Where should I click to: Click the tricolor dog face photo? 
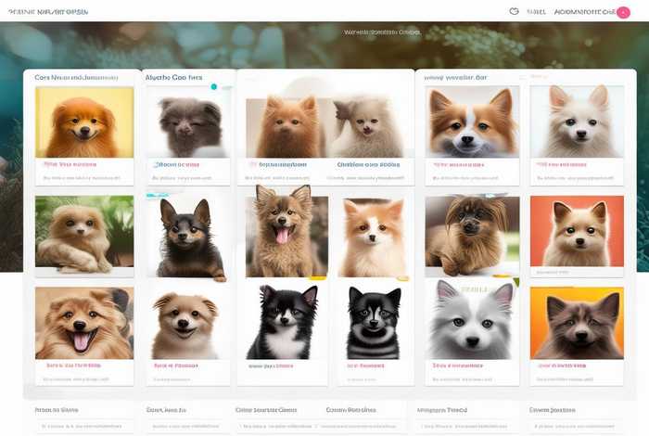[x=471, y=122]
